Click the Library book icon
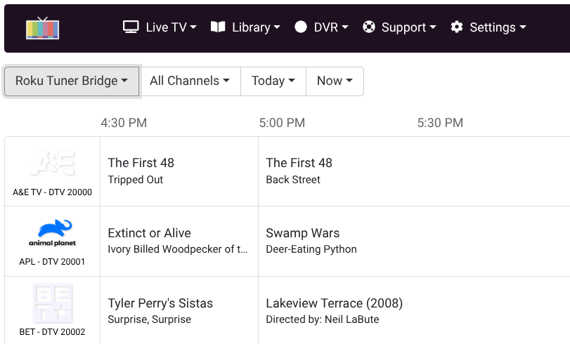The image size is (570, 344). coord(219,27)
